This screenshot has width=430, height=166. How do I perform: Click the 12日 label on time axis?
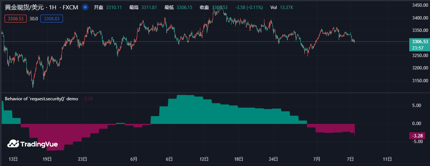204,159
